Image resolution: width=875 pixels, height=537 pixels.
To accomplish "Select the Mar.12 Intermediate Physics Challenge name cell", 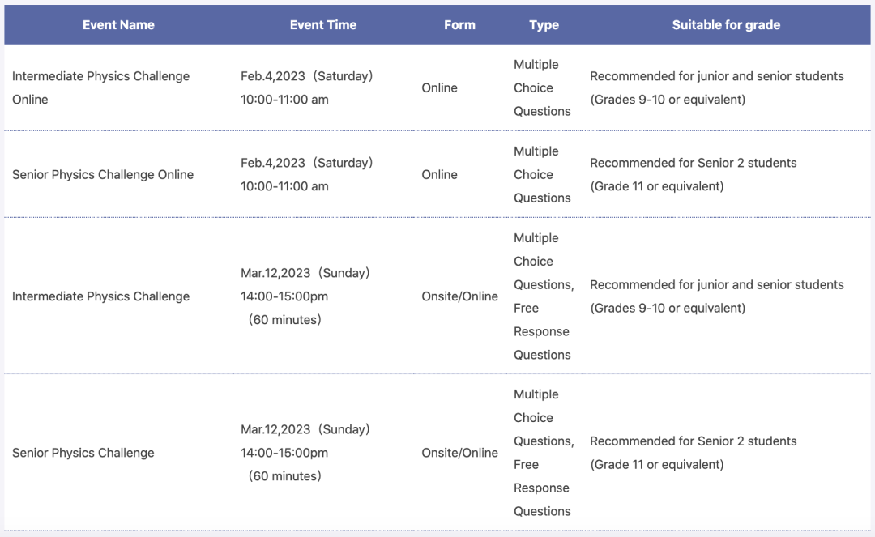I will tap(100, 296).
